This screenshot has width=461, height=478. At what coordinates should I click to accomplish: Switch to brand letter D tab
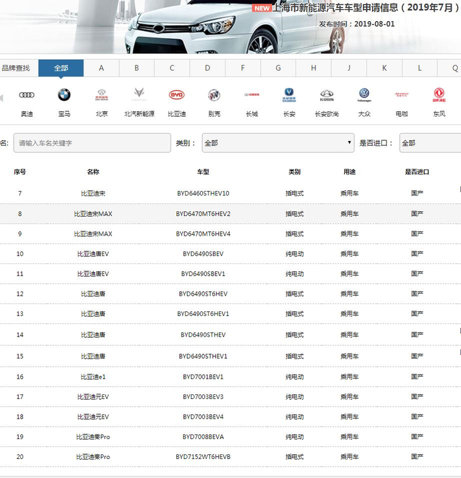point(207,68)
